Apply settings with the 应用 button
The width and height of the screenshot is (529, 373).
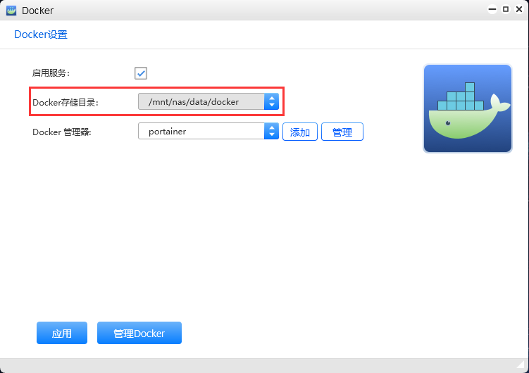click(62, 333)
